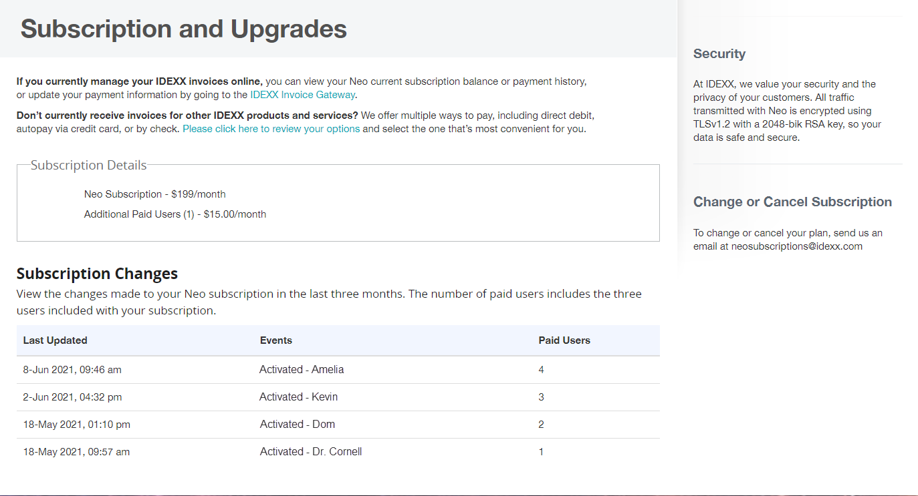Click the Subscription Details legend
Image resolution: width=918 pixels, height=496 pixels.
coord(88,165)
